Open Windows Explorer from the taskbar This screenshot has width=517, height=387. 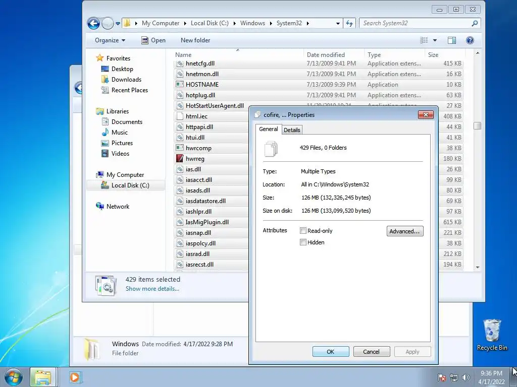pyautogui.click(x=43, y=377)
